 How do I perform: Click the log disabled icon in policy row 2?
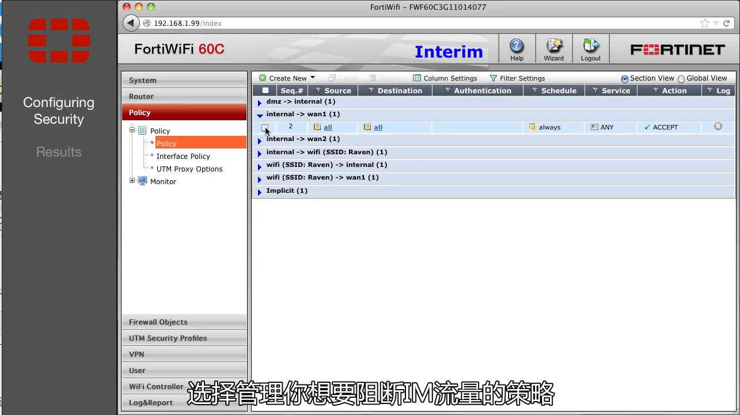718,126
